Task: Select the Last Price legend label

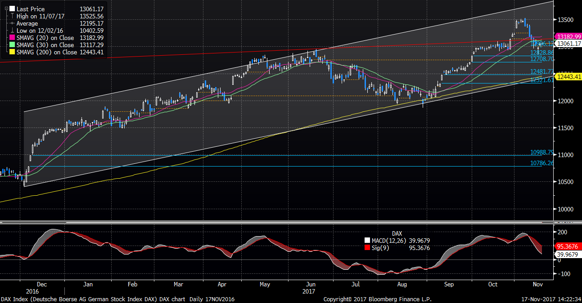Action: [x=30, y=9]
